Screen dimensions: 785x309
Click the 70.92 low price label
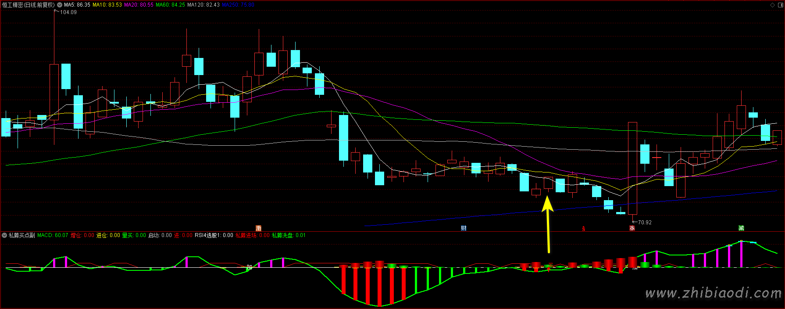tap(644, 223)
